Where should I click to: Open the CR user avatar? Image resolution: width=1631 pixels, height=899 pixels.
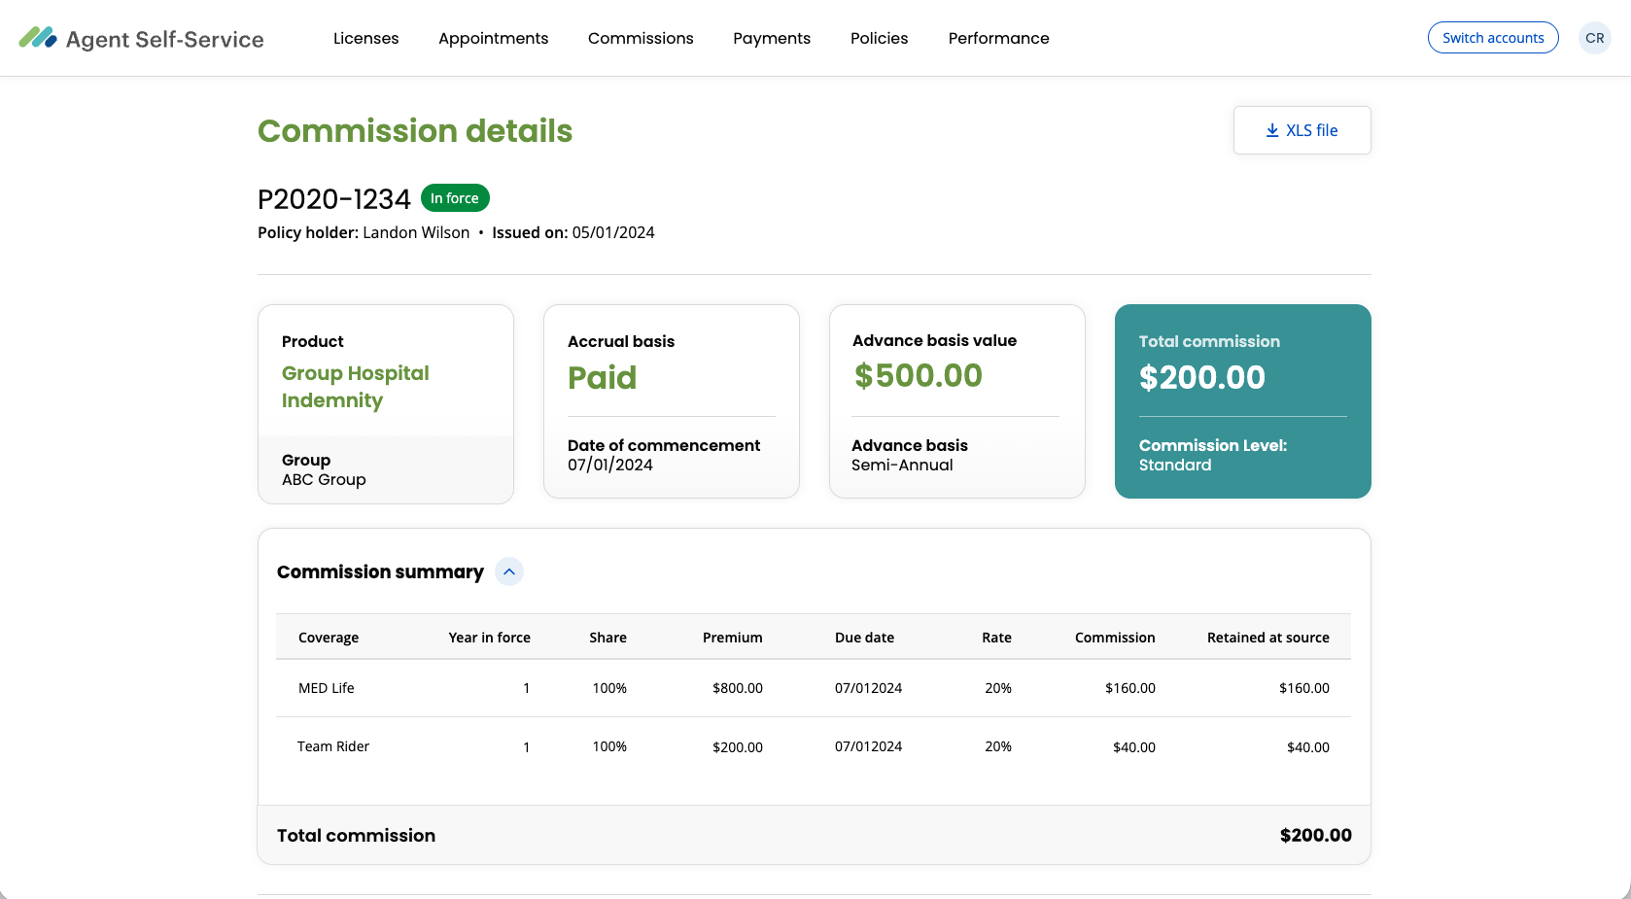[x=1595, y=38]
